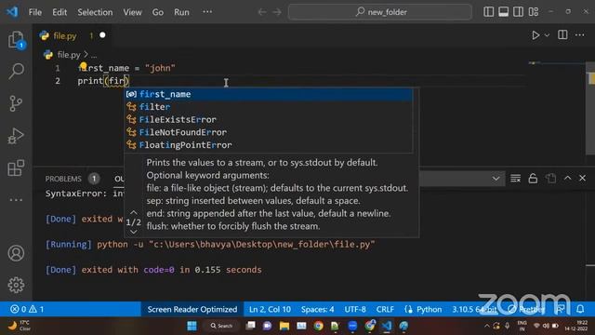
Task: Open the Selection menu
Action: (x=95, y=12)
